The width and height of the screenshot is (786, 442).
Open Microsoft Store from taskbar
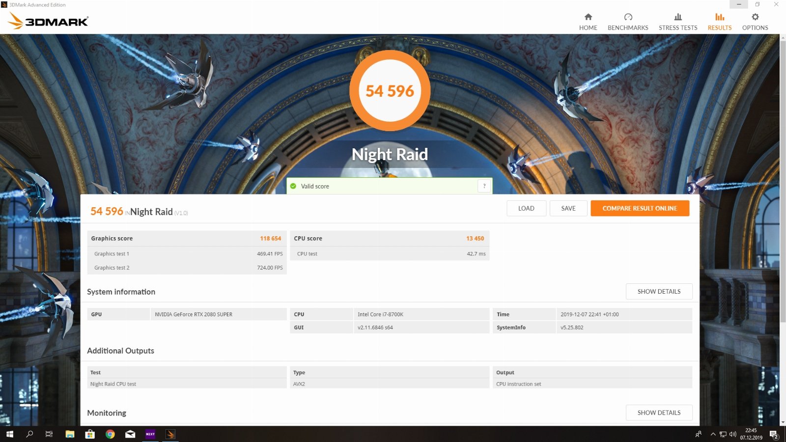pyautogui.click(x=90, y=434)
